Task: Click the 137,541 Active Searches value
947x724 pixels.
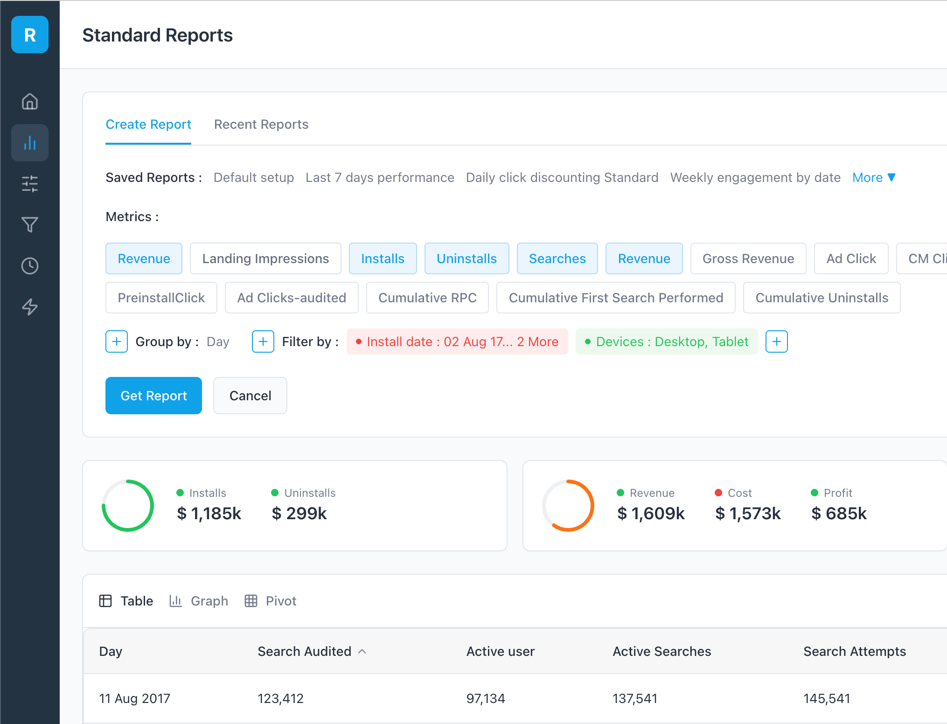Action: click(635, 698)
